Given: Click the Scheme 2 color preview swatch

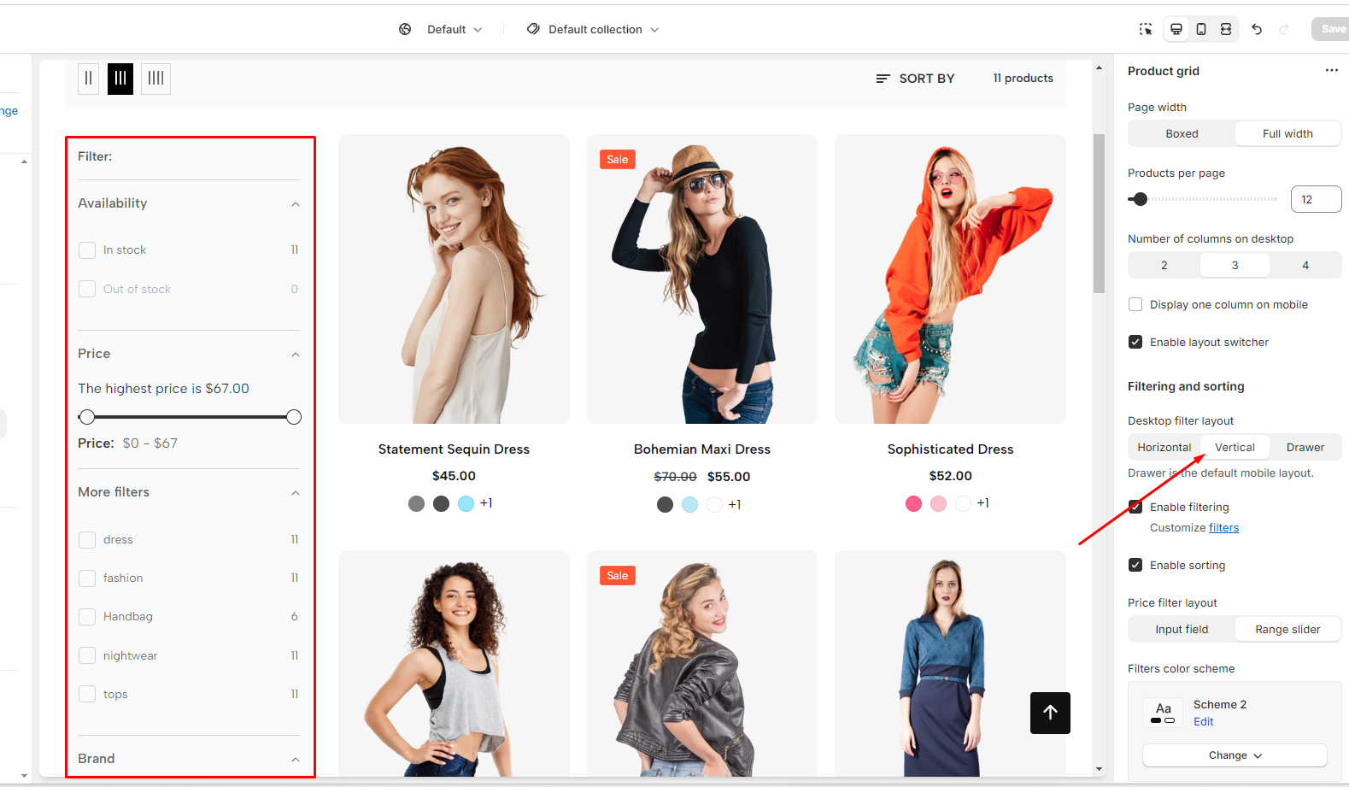Looking at the screenshot, I should [1163, 713].
